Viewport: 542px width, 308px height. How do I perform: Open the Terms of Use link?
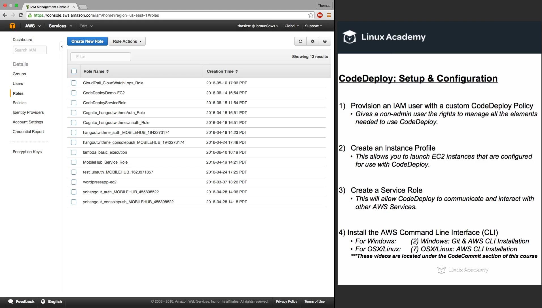pyautogui.click(x=314, y=301)
